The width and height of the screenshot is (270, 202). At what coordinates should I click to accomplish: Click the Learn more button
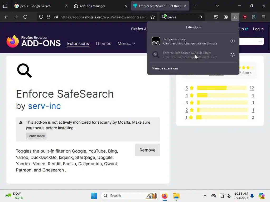click(x=36, y=136)
